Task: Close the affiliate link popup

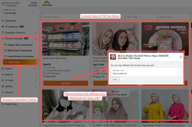Action: [181, 57]
